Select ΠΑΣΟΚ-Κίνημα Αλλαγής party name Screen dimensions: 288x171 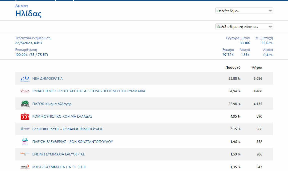click(x=52, y=104)
